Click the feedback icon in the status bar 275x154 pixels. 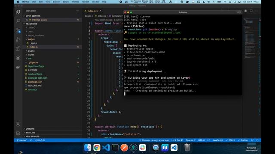point(252,140)
